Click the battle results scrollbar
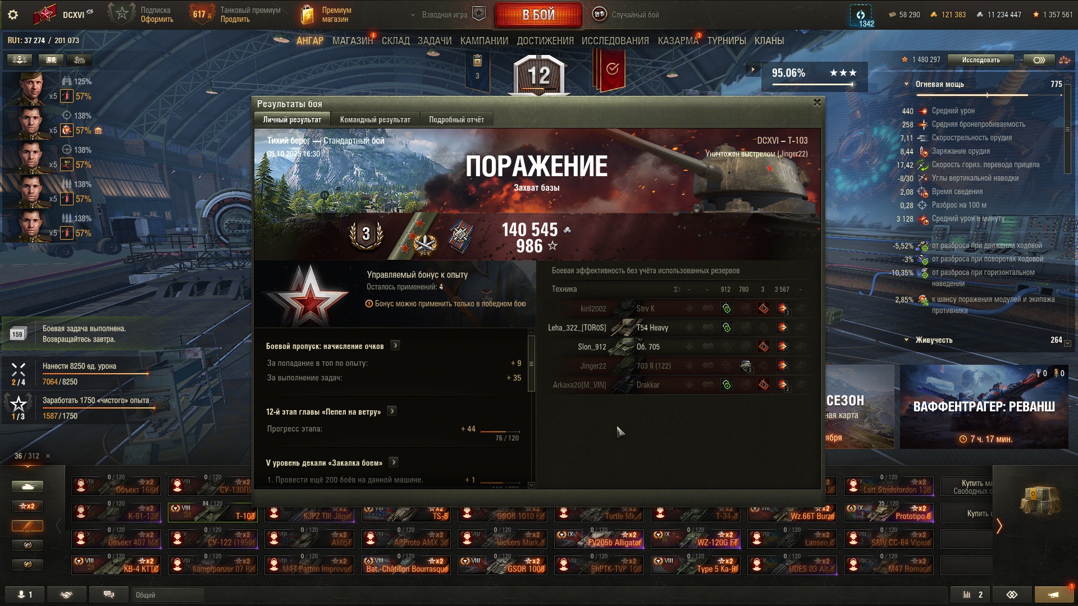 (531, 363)
